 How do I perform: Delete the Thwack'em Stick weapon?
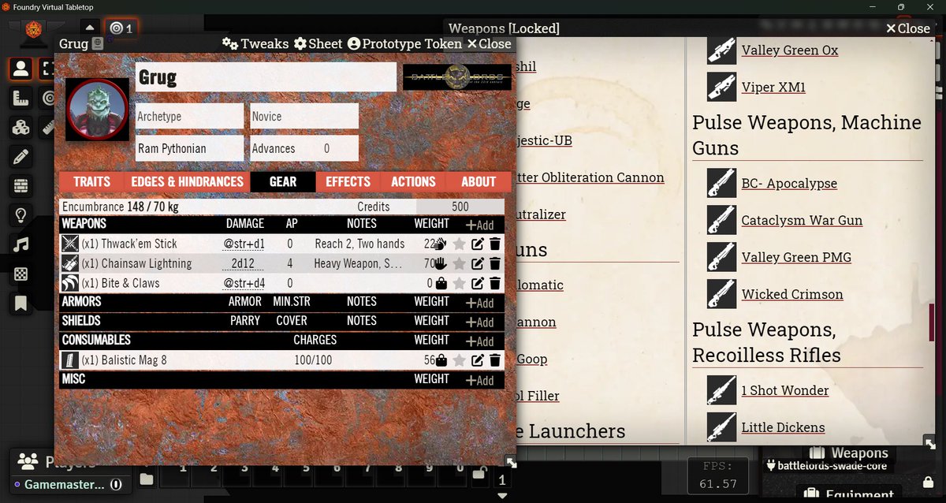click(x=495, y=244)
